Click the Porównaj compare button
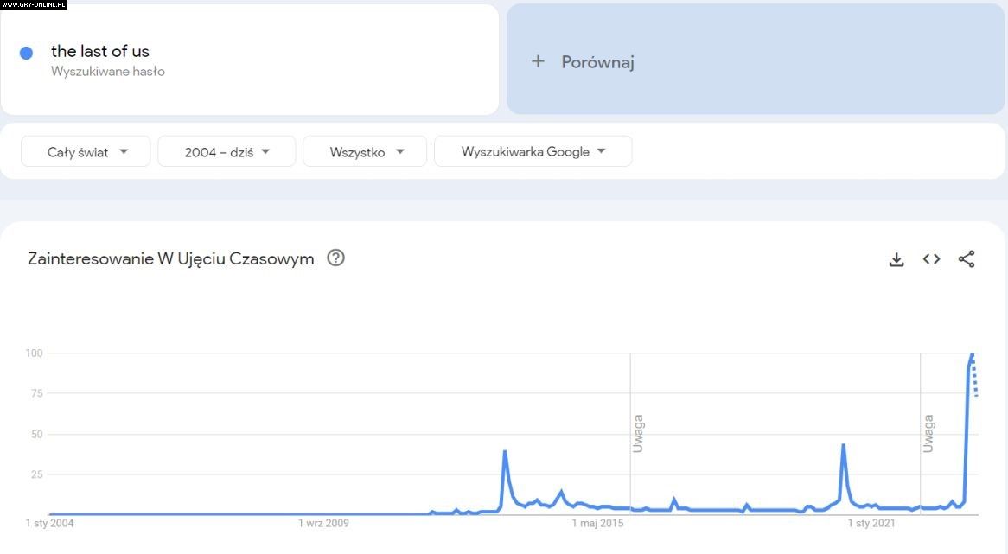Screen dimensions: 1008x554 coord(597,62)
